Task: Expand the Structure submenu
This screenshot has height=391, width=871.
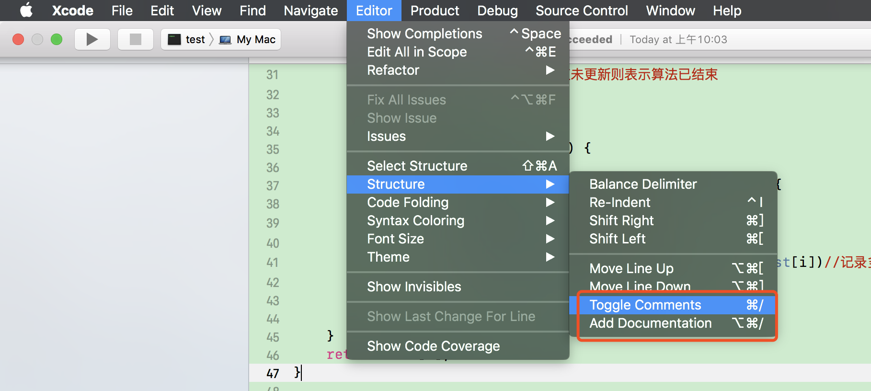Action: pyautogui.click(x=458, y=184)
